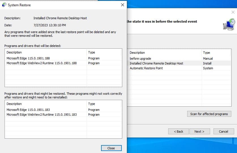Go back with the < Back button
237x153 pixels.
point(178,132)
